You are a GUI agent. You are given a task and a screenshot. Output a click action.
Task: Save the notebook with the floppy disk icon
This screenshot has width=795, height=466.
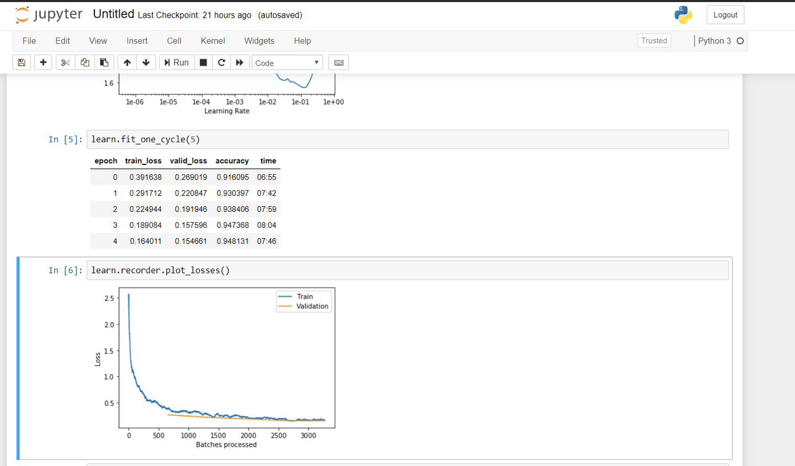click(x=22, y=62)
